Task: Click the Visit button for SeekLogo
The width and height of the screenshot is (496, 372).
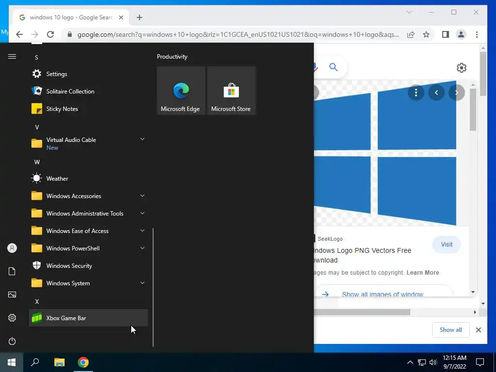Action: coord(447,245)
